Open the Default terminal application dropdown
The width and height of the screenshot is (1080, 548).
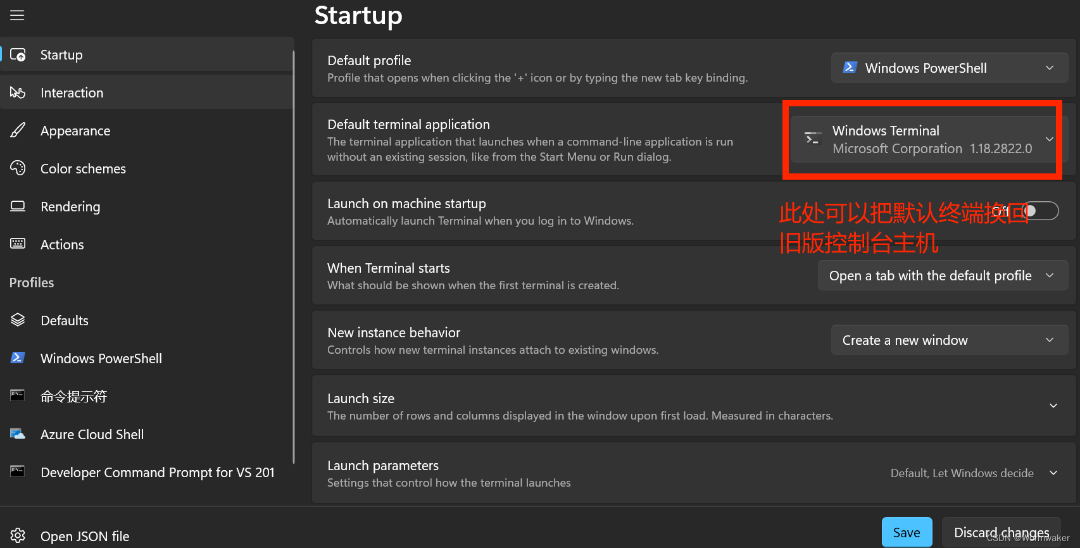929,139
